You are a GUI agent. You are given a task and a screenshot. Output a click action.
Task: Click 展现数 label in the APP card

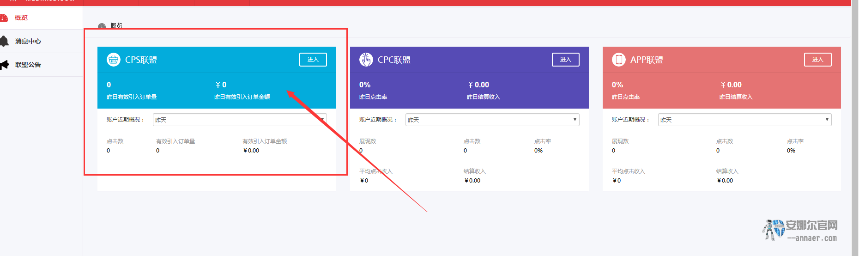click(620, 141)
